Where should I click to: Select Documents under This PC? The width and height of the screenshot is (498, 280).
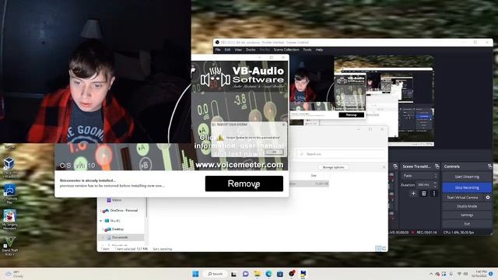click(120, 237)
